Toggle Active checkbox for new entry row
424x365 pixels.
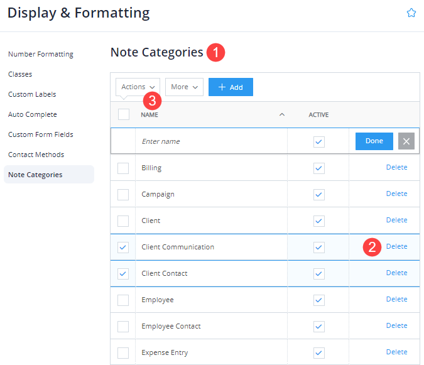tap(319, 142)
